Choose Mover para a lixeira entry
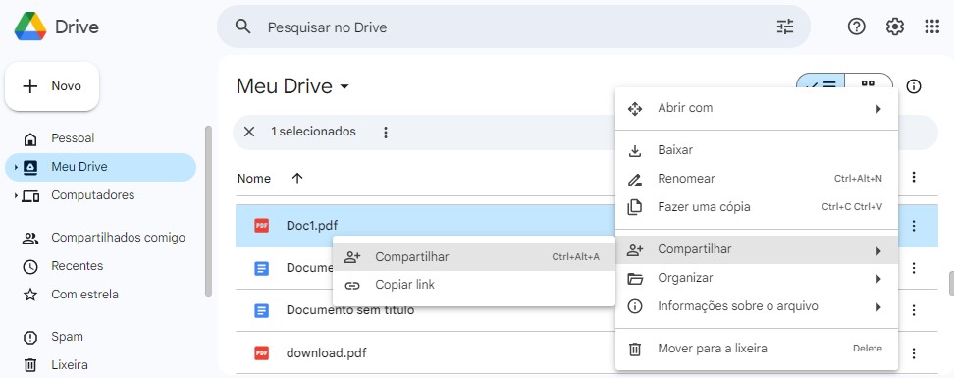This screenshot has width=954, height=378. pos(757,349)
